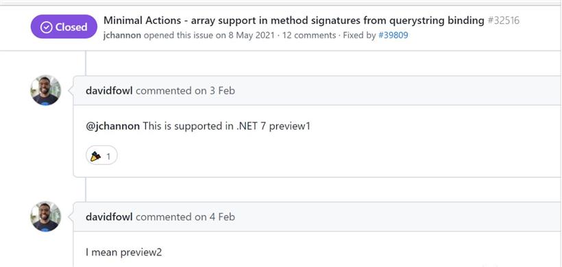Click davidfowl username on the 3 Feb comment

[109, 90]
